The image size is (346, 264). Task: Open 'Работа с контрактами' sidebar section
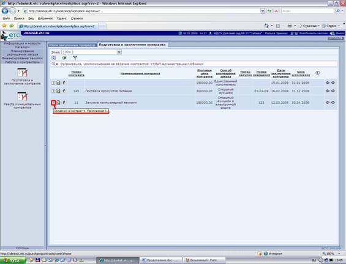pos(22,62)
